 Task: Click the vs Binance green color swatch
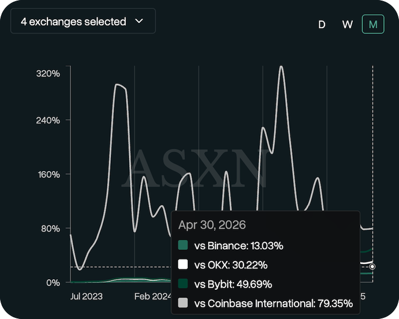(x=182, y=245)
